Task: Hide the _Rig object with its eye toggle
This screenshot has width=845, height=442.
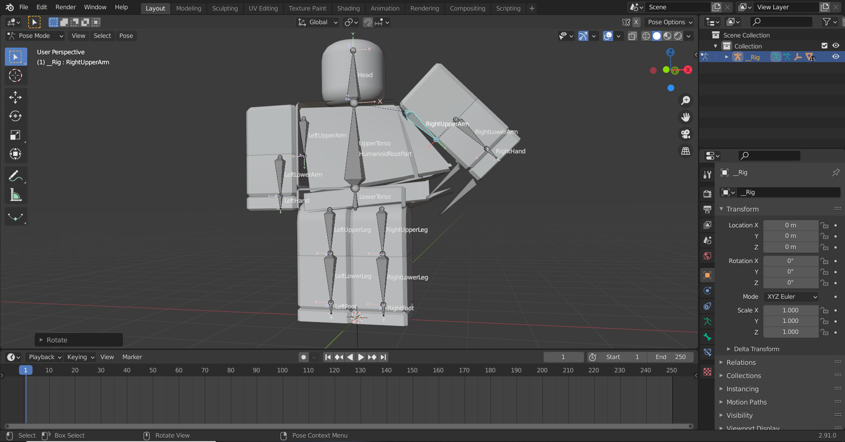Action: [x=835, y=57]
